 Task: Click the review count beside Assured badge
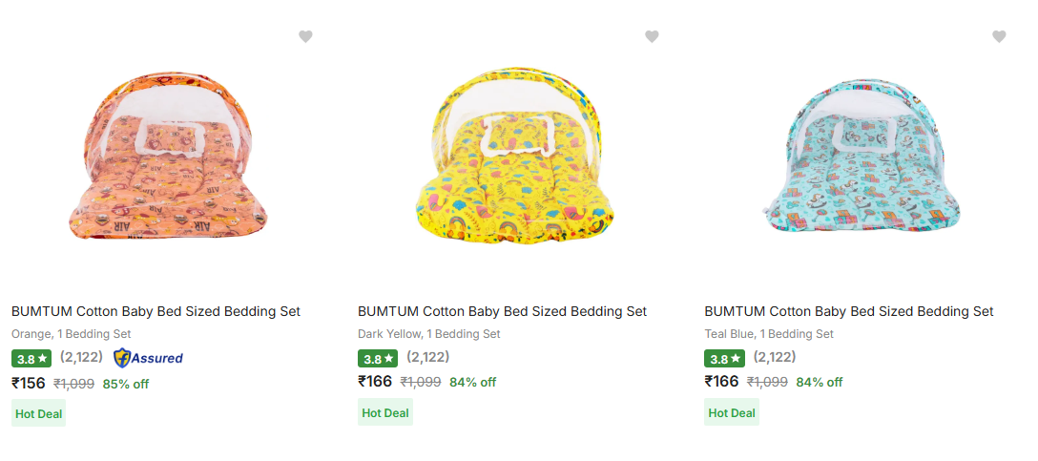[81, 357]
